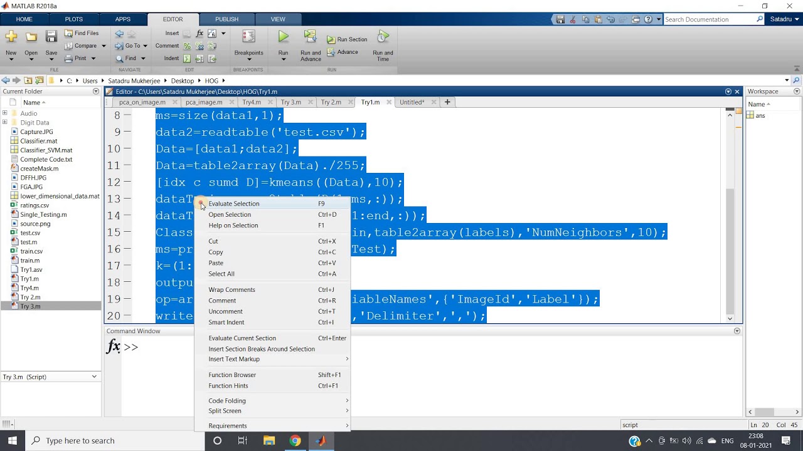803x451 pixels.
Task: Click the Browse for Folder icon
Action: point(40,80)
